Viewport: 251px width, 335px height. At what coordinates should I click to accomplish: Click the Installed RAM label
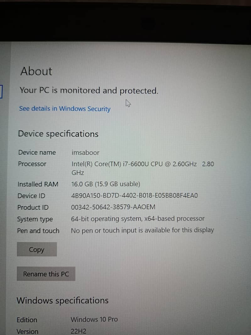click(x=38, y=184)
